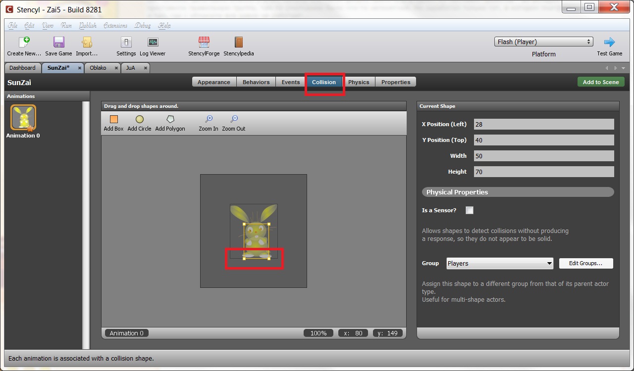Open StencylForge marketplace icon

(204, 43)
